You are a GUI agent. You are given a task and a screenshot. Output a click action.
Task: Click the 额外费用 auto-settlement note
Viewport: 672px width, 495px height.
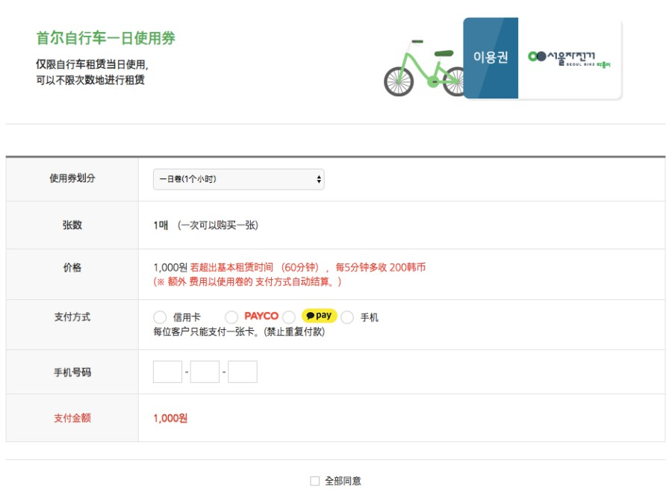point(247,281)
